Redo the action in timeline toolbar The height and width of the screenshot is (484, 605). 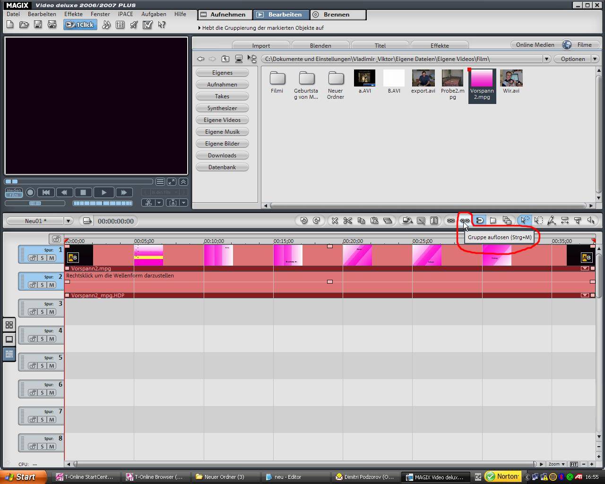tap(316, 220)
